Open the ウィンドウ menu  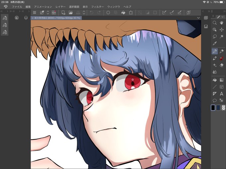pos(114,7)
